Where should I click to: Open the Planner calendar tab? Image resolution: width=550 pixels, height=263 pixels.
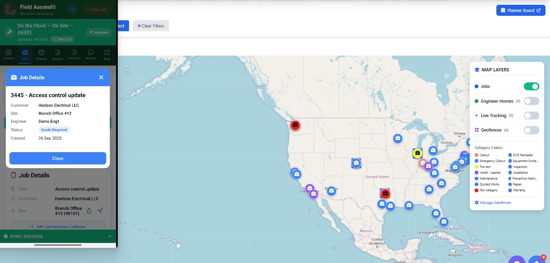[41, 54]
